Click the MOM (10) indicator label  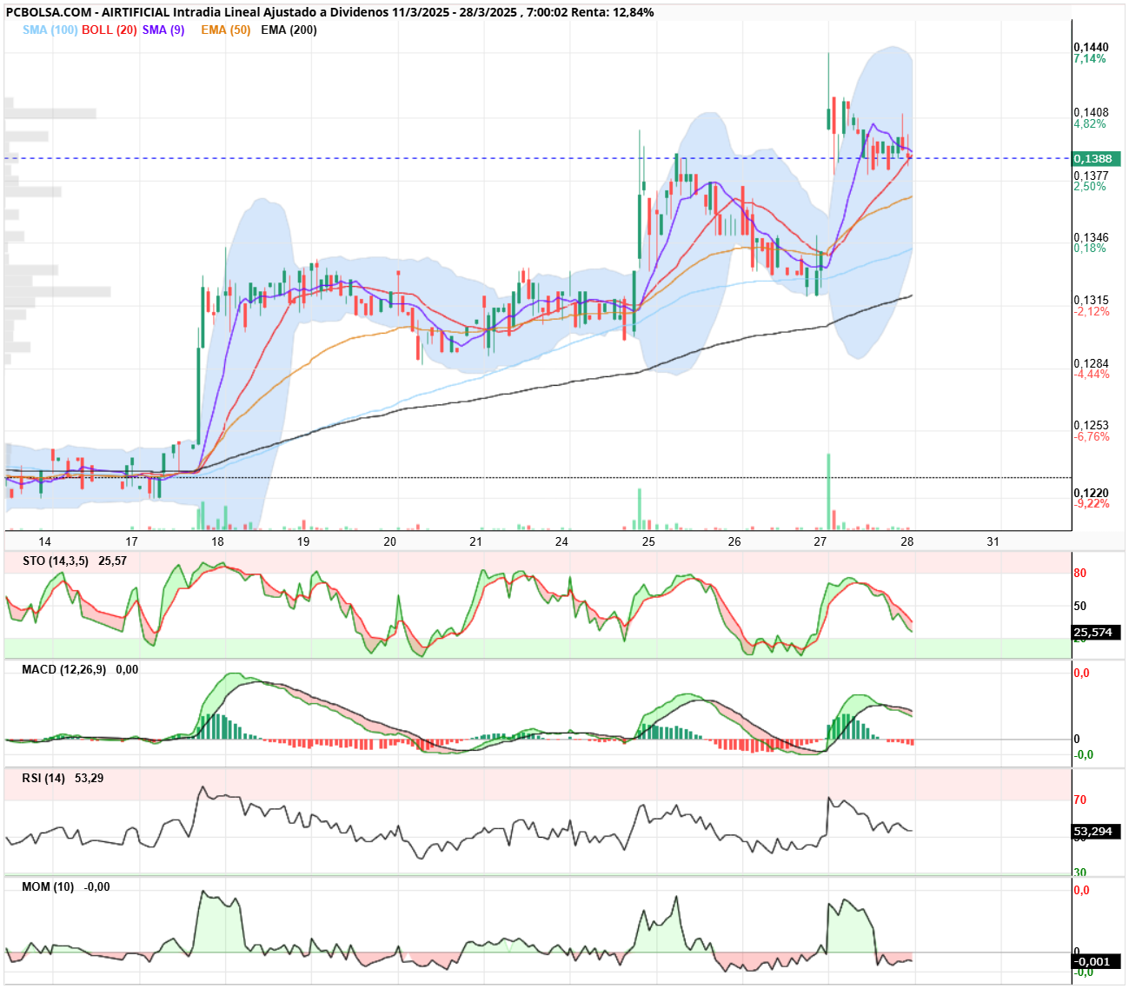point(48,886)
